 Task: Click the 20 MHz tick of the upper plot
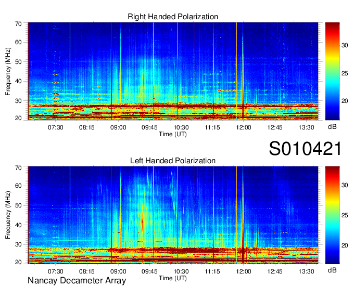tap(18, 118)
